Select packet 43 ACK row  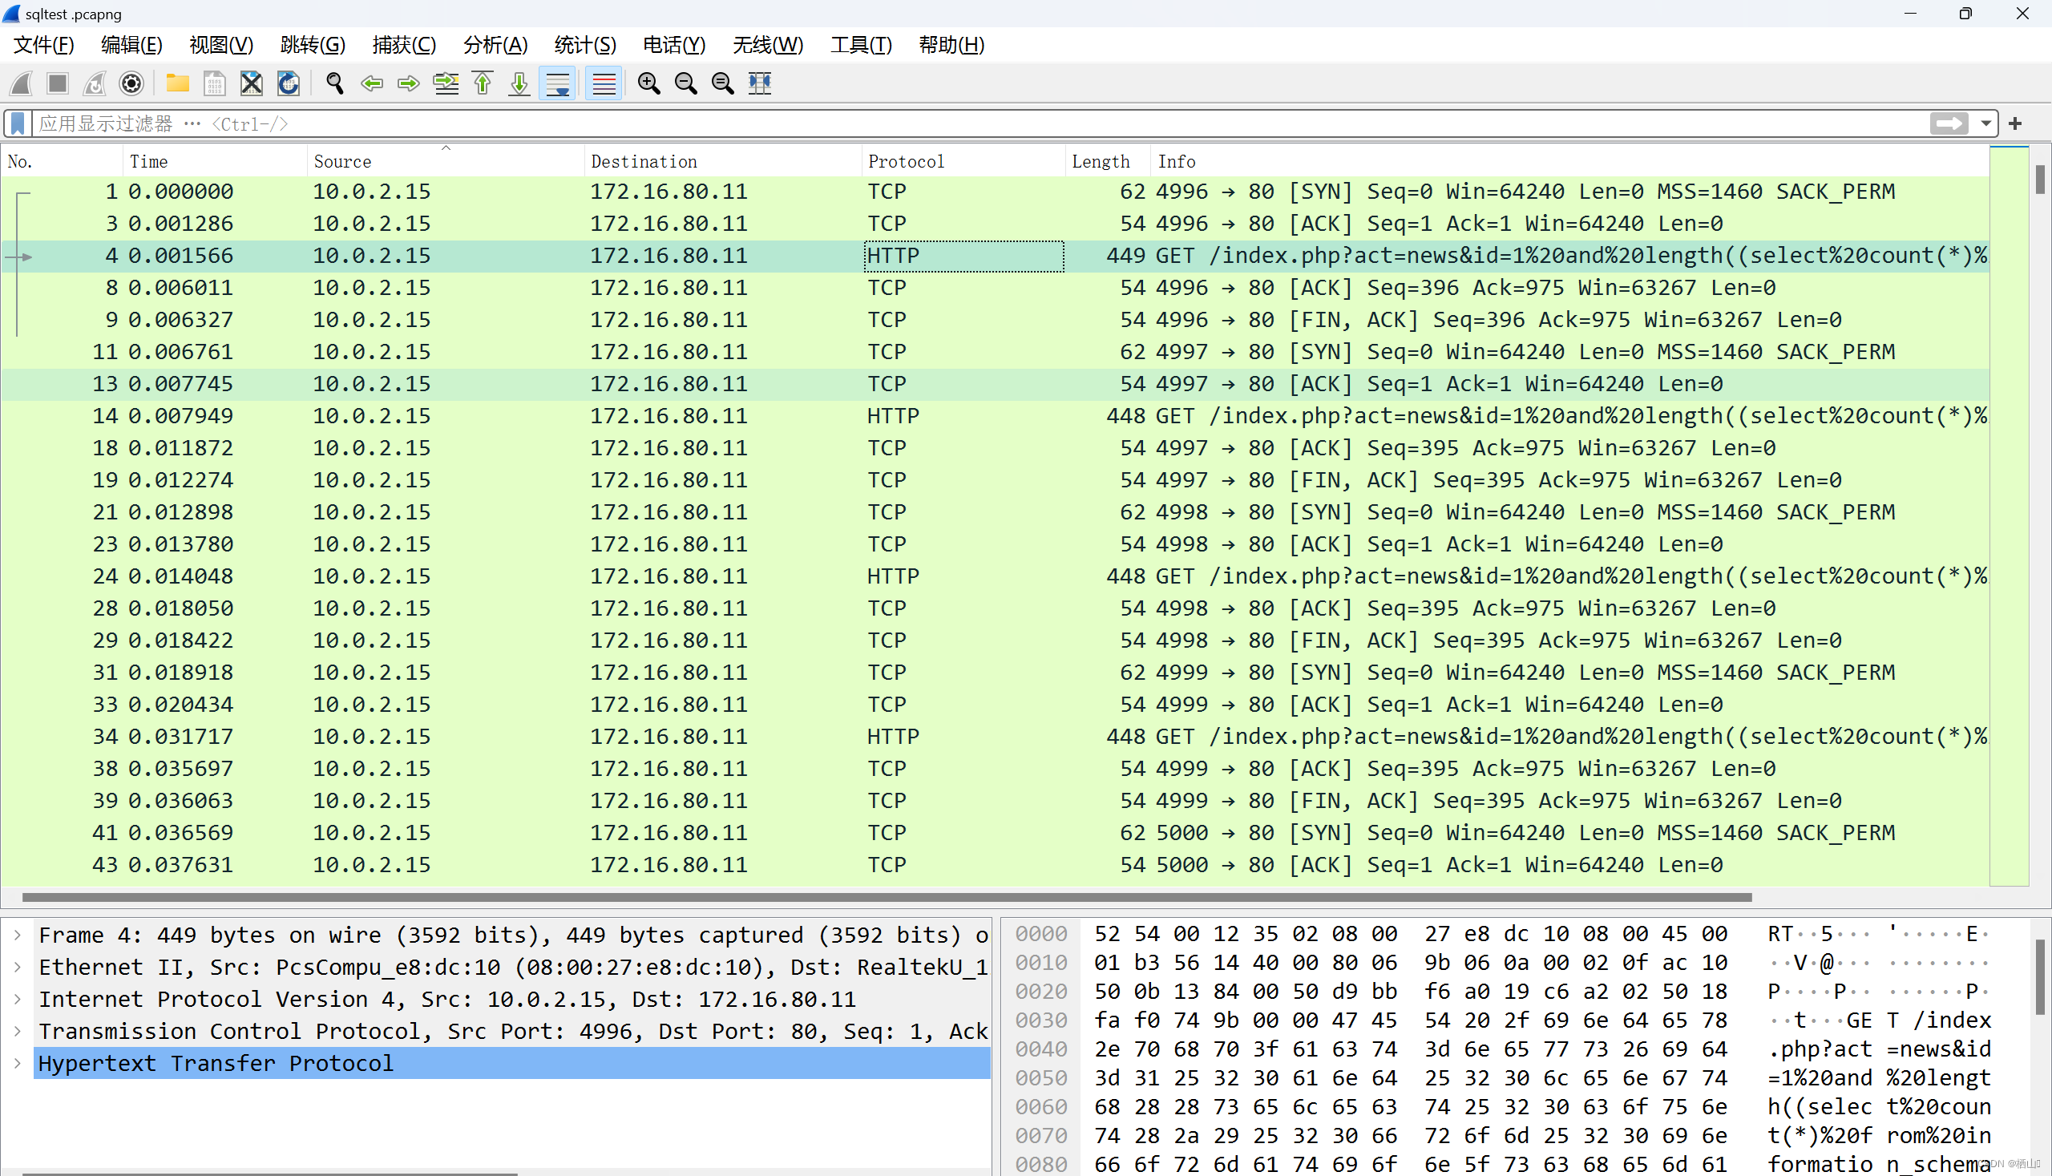click(x=995, y=866)
